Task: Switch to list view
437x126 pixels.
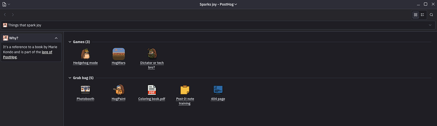Action: tap(423, 15)
